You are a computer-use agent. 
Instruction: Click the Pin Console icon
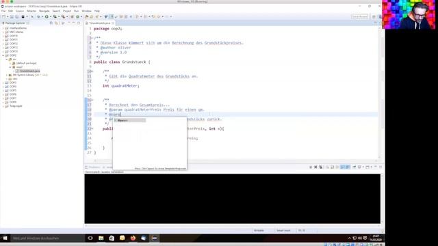355,167
